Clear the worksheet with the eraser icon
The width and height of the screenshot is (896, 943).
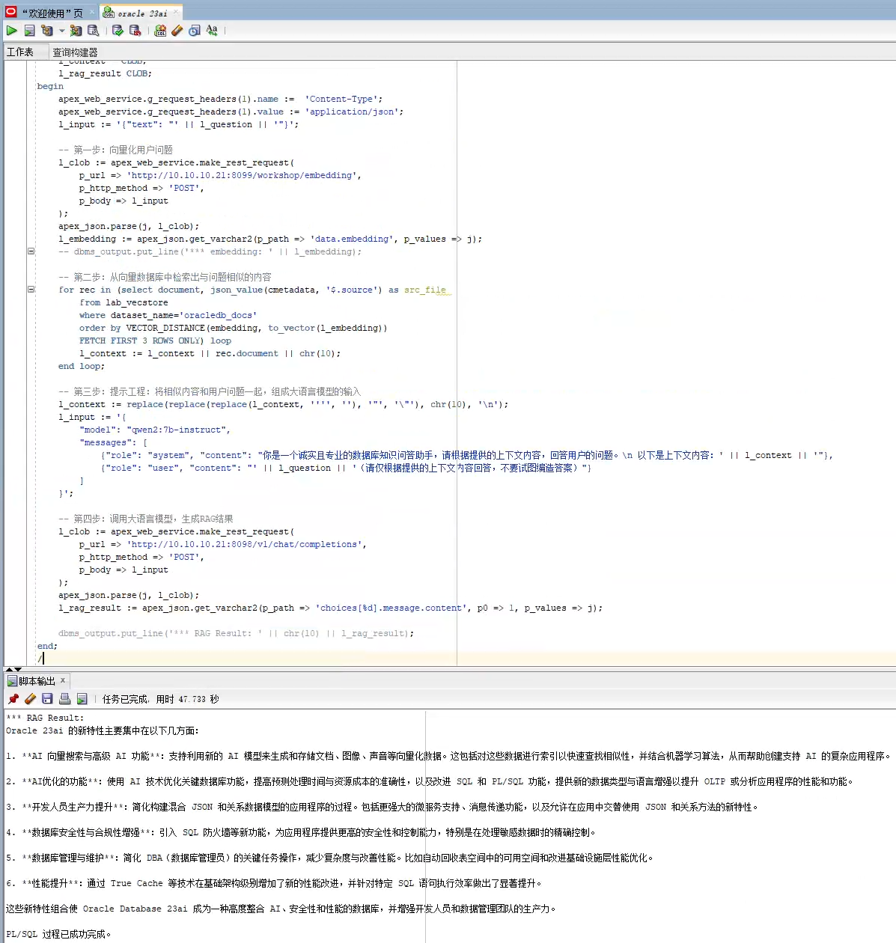177,31
